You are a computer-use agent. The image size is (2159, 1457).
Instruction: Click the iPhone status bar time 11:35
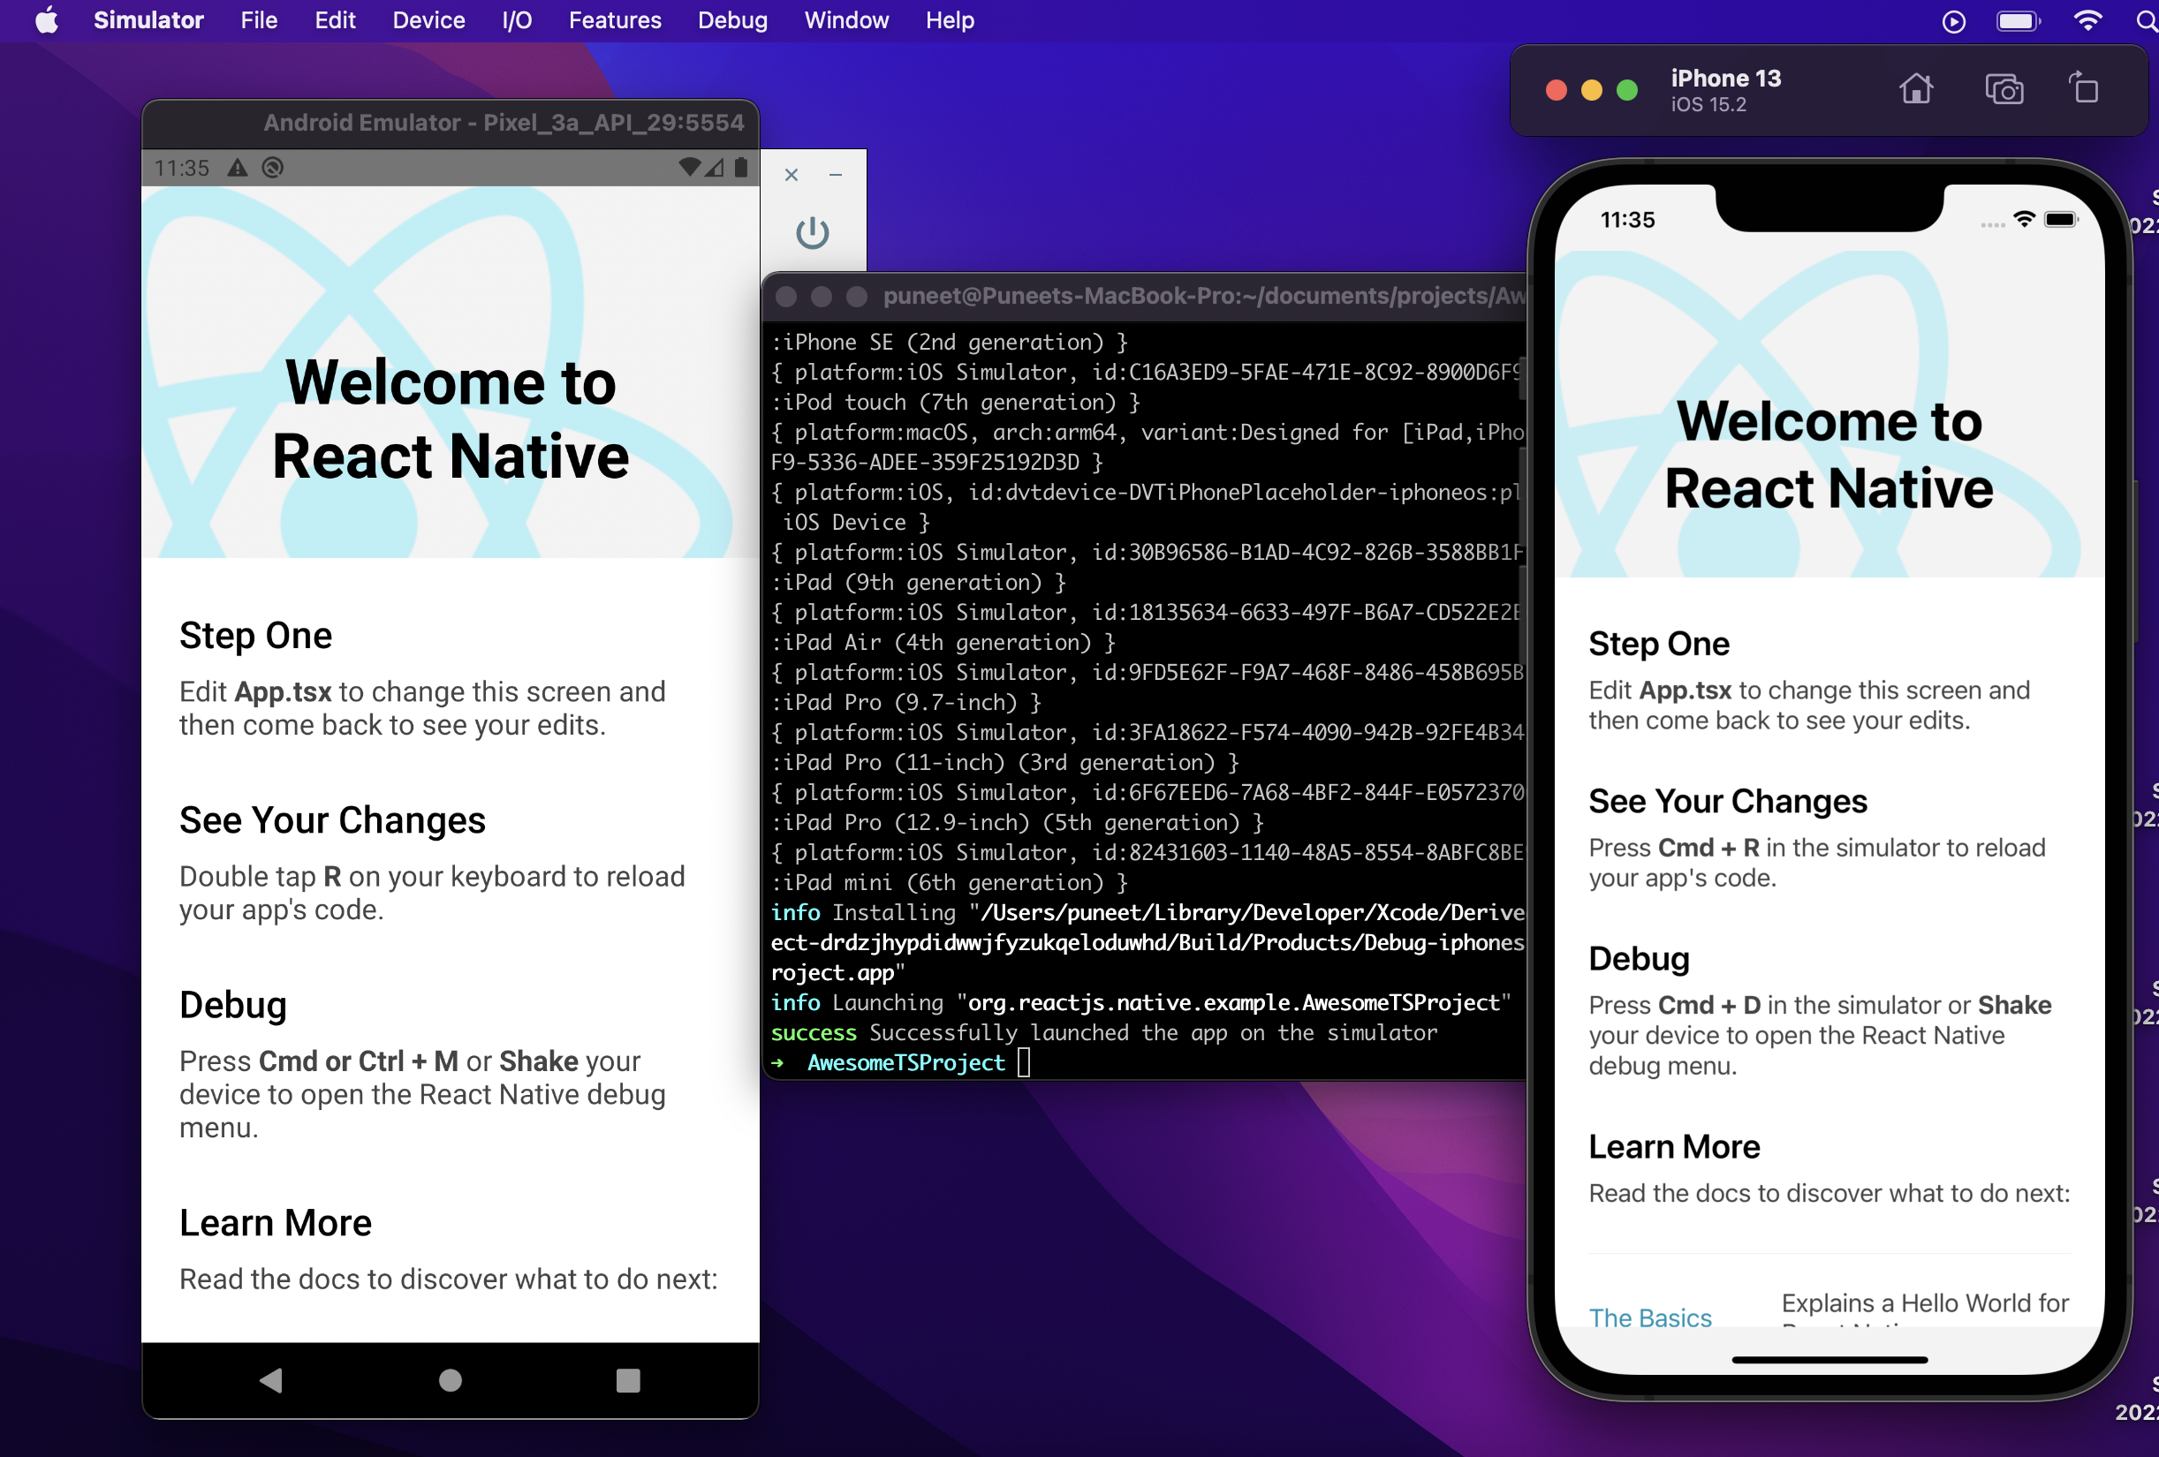click(1627, 220)
